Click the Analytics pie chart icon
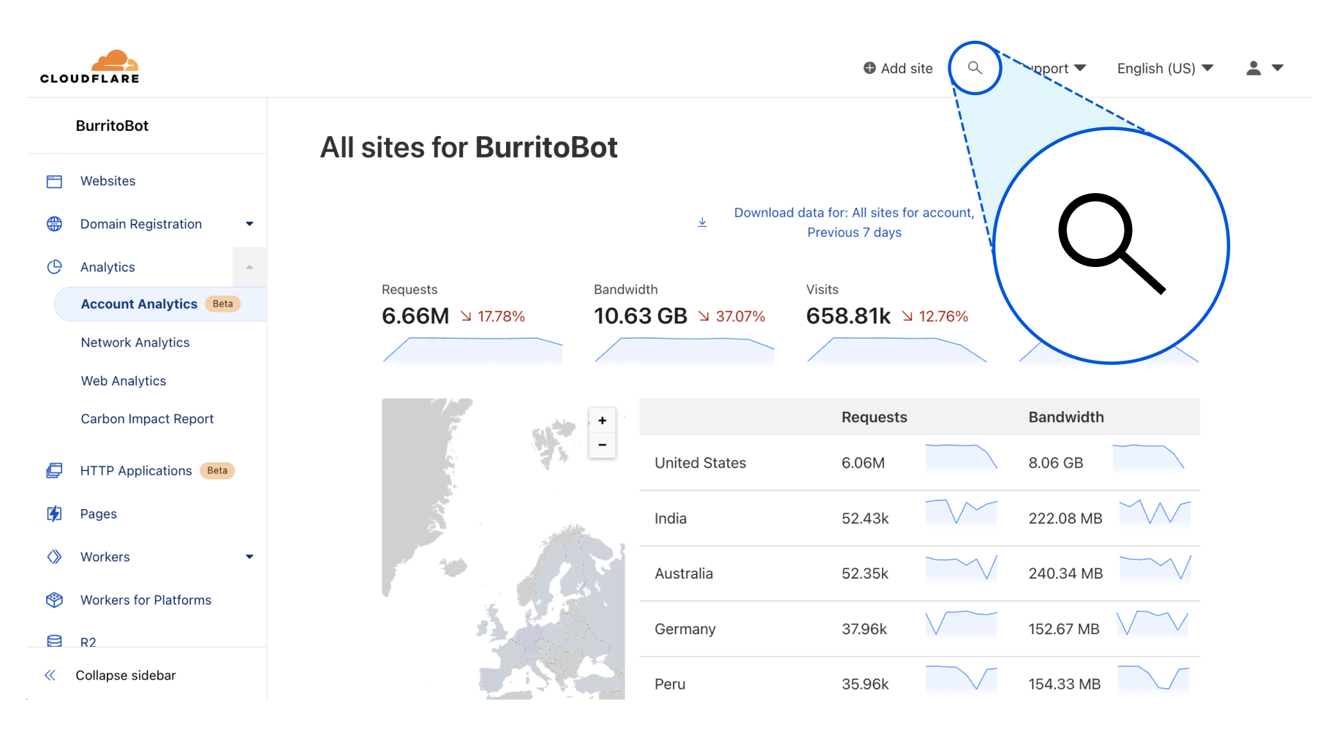1317x741 pixels. click(54, 267)
